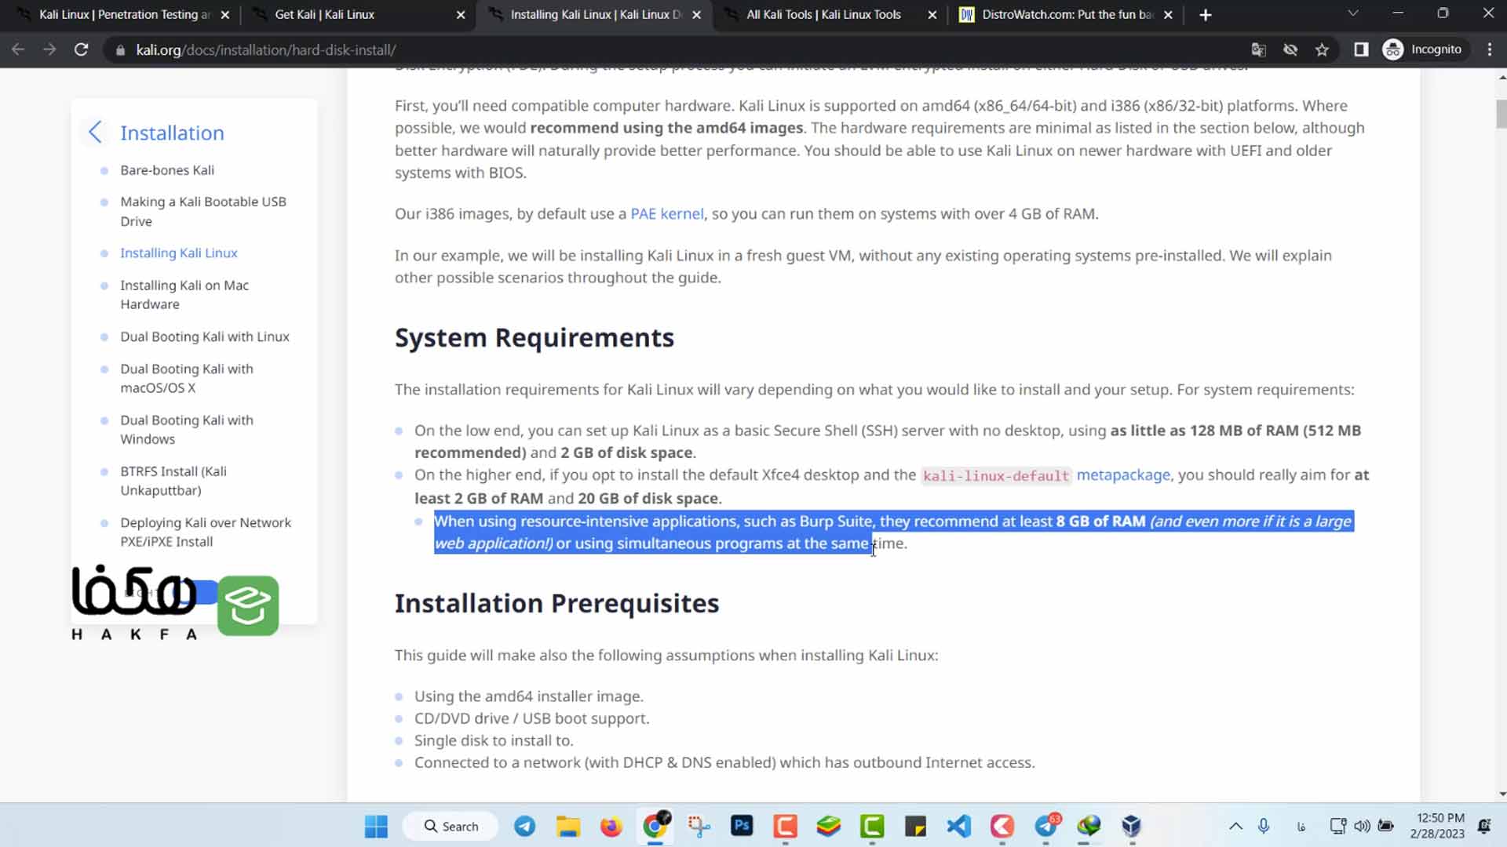Click the scrollbar down arrow
Screen dimensions: 1507x847
coord(1502,794)
